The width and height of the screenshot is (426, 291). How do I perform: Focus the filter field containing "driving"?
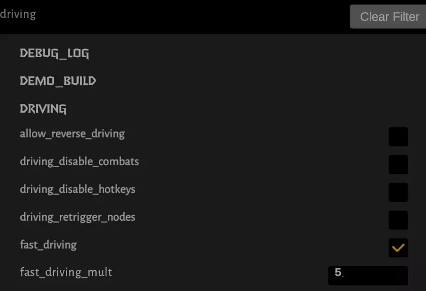pyautogui.click(x=152, y=15)
